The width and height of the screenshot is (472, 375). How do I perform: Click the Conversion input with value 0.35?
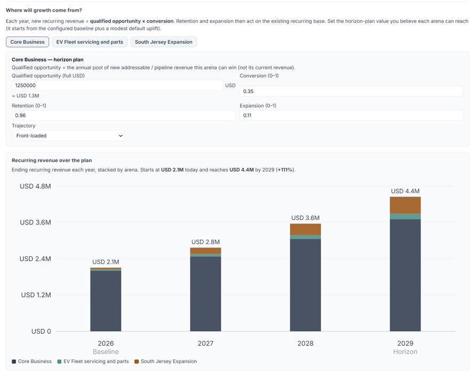[x=351, y=91]
